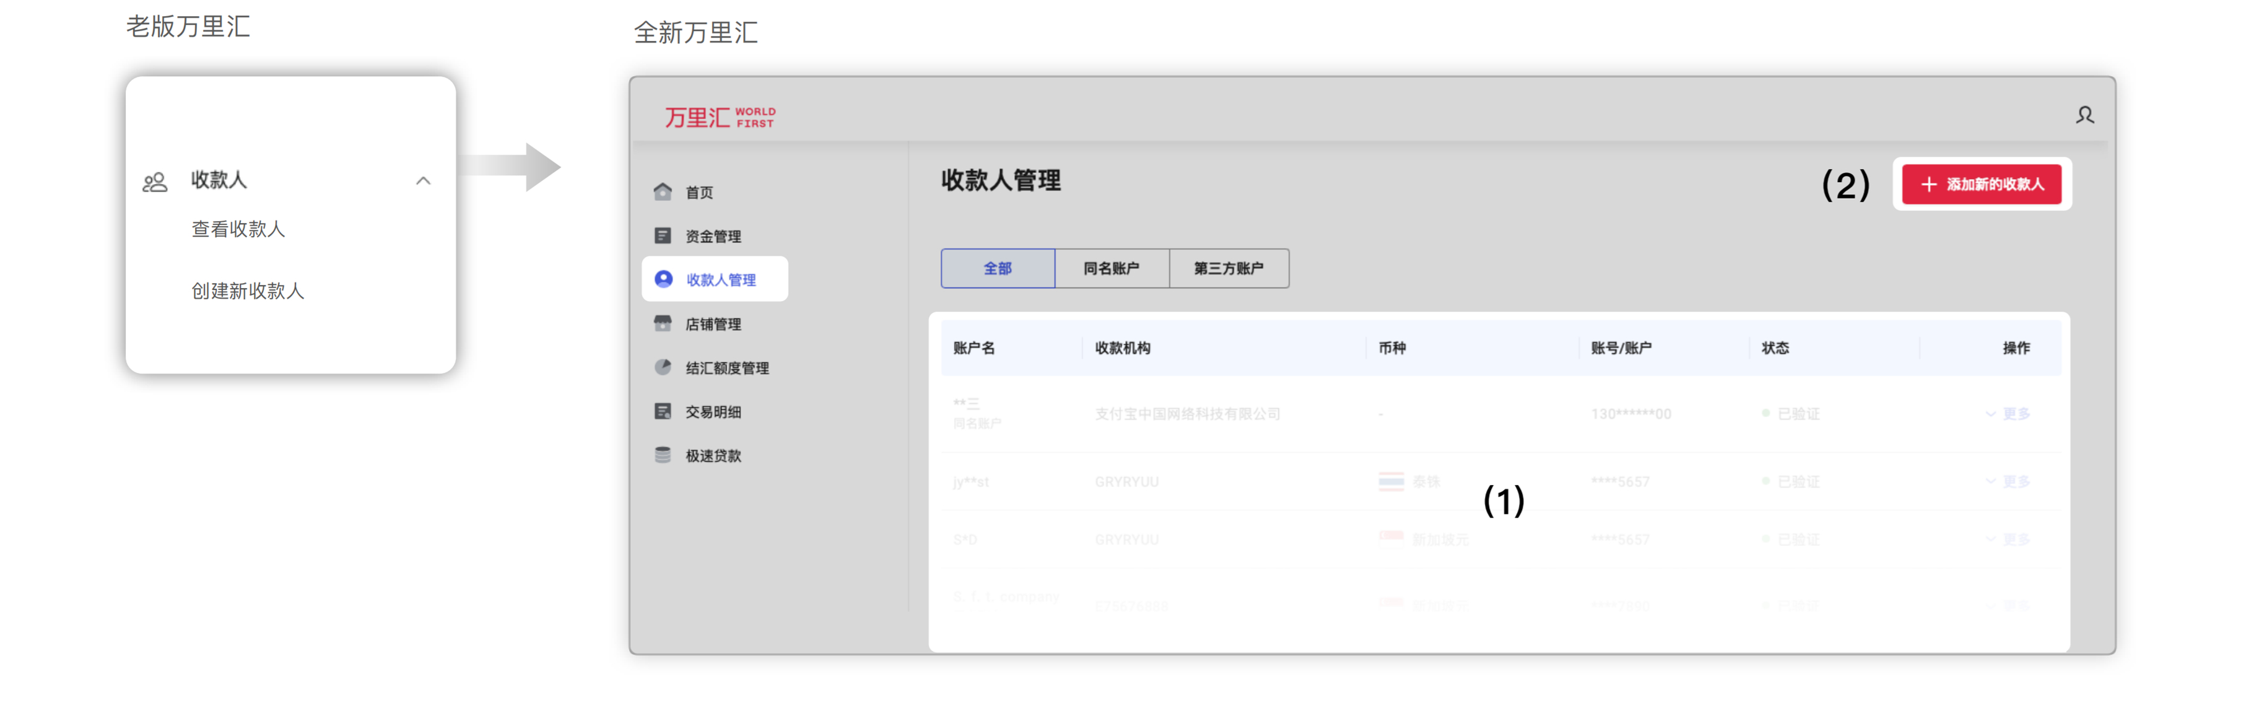Image resolution: width=2241 pixels, height=716 pixels.
Task: Click the 操作 column header
Action: tap(2016, 348)
